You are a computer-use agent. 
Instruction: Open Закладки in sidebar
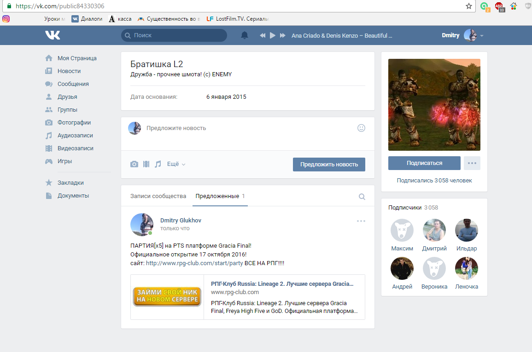point(70,183)
